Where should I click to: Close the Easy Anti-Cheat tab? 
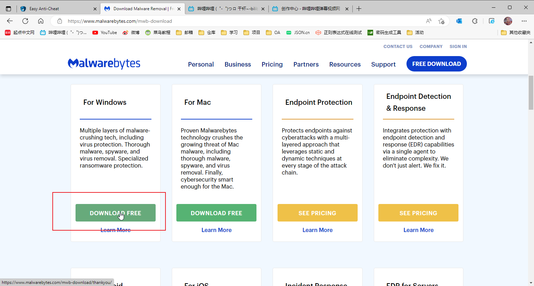pyautogui.click(x=95, y=9)
